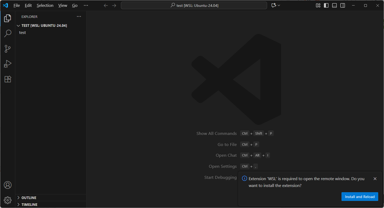
Task: Open the Manage gear icon
Action: click(8, 200)
